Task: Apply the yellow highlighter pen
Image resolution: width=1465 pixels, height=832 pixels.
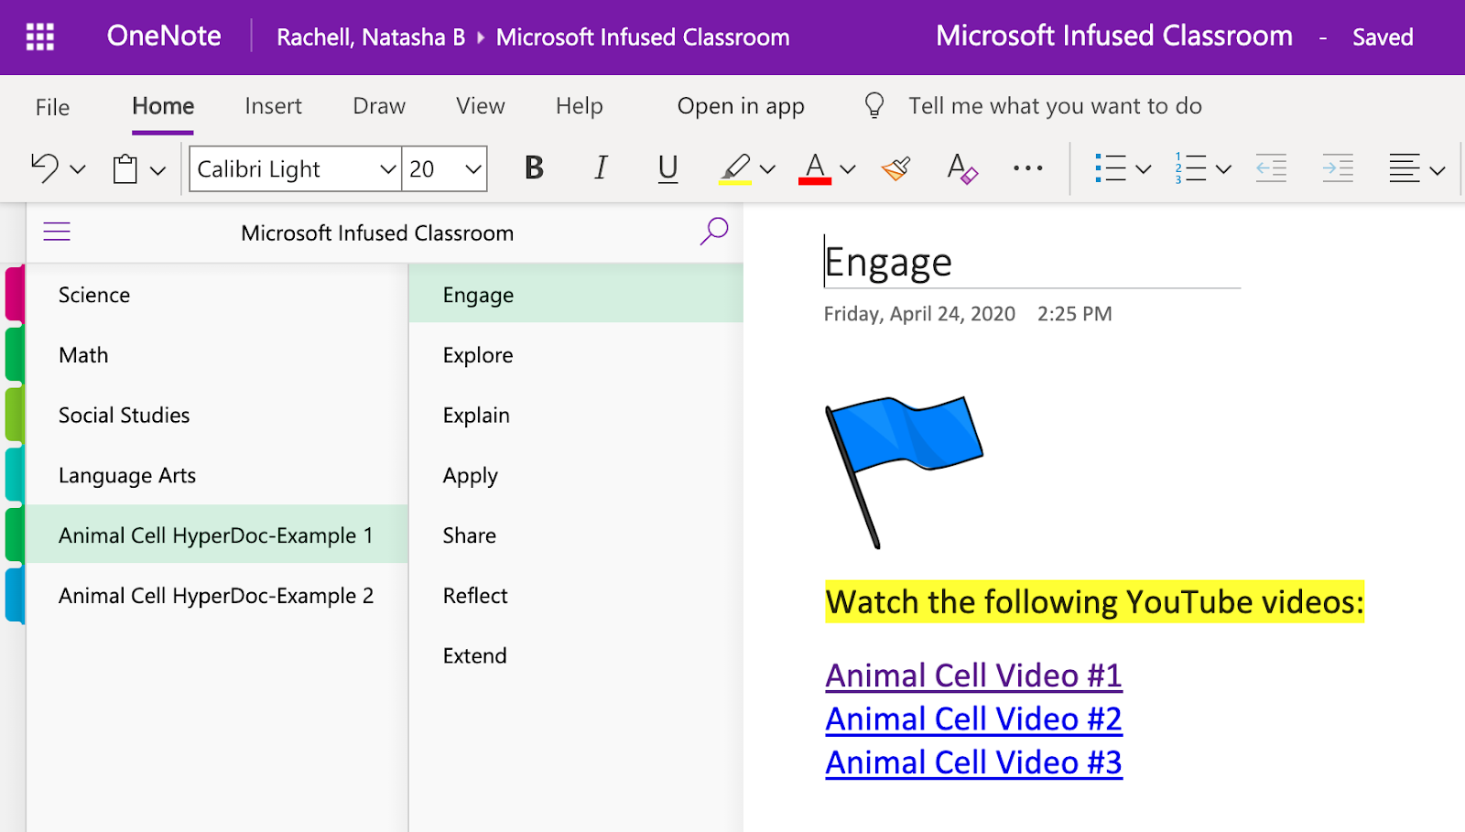Action: [x=735, y=169]
